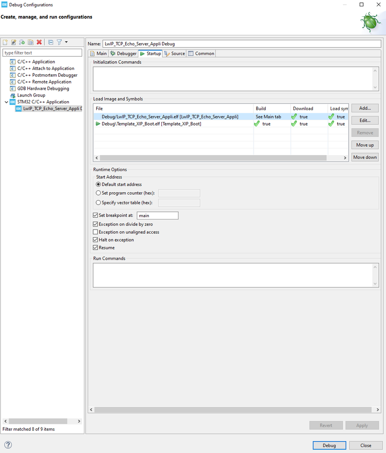
Task: Select the Template_XIP_Boot.elf file row
Action: coord(221,124)
